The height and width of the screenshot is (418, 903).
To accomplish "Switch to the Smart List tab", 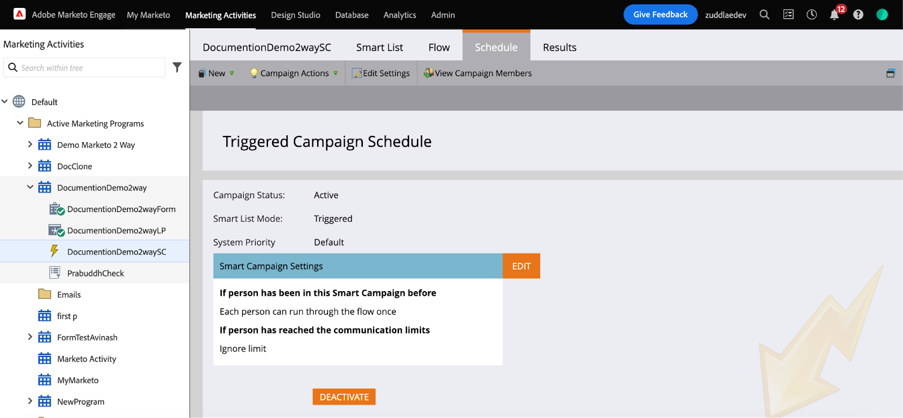I will point(379,47).
